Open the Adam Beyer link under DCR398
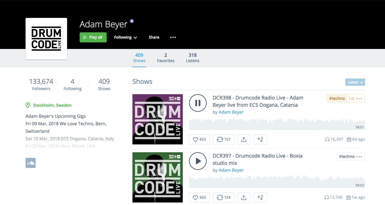Viewport: 385px width, 205px height. [231, 112]
